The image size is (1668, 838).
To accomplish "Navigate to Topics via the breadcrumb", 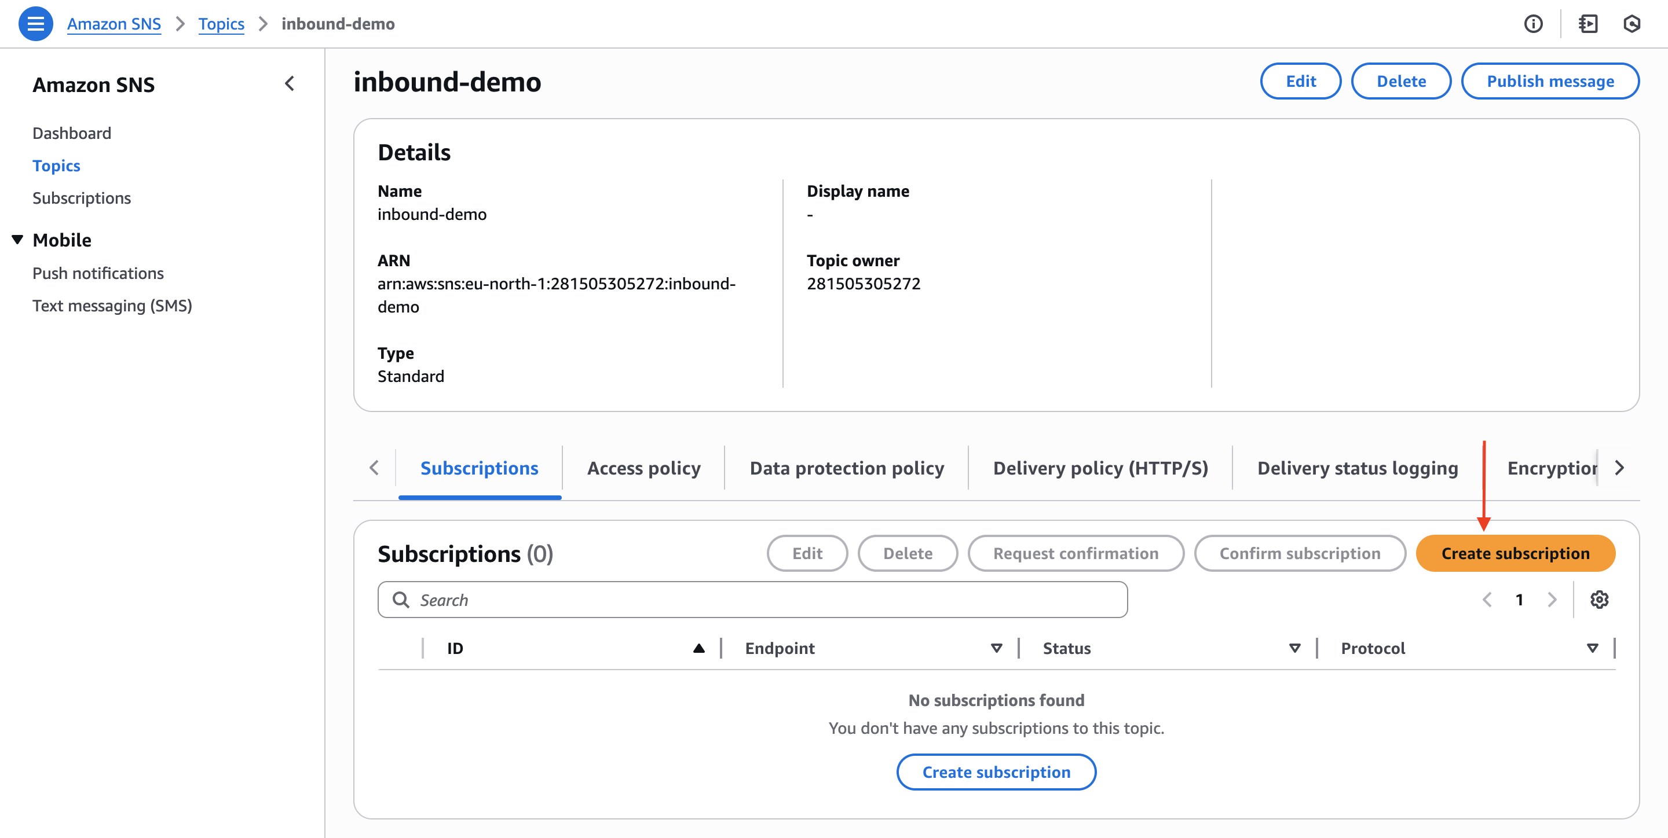I will (221, 23).
